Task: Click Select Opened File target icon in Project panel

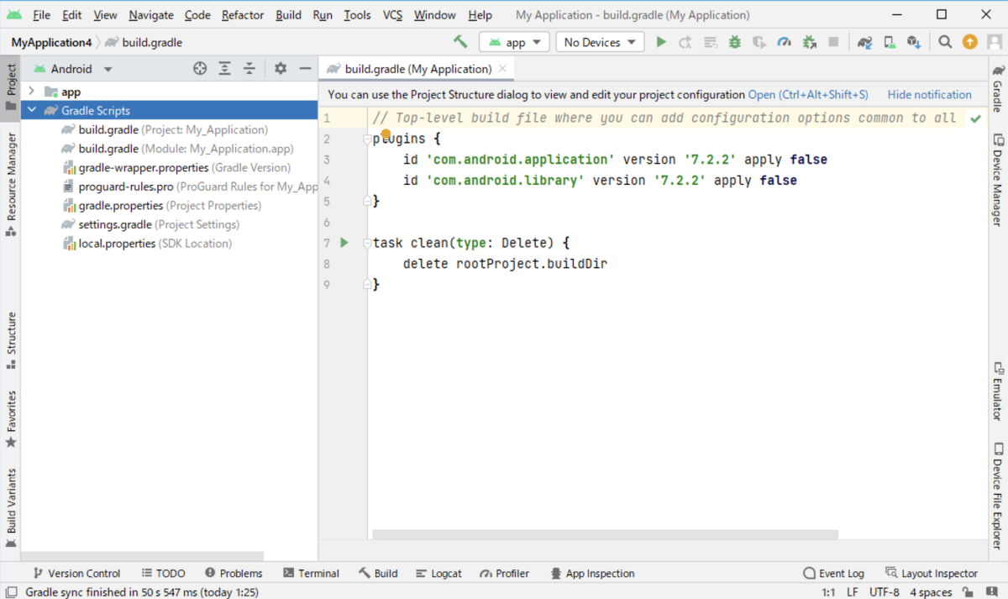Action: tap(200, 69)
